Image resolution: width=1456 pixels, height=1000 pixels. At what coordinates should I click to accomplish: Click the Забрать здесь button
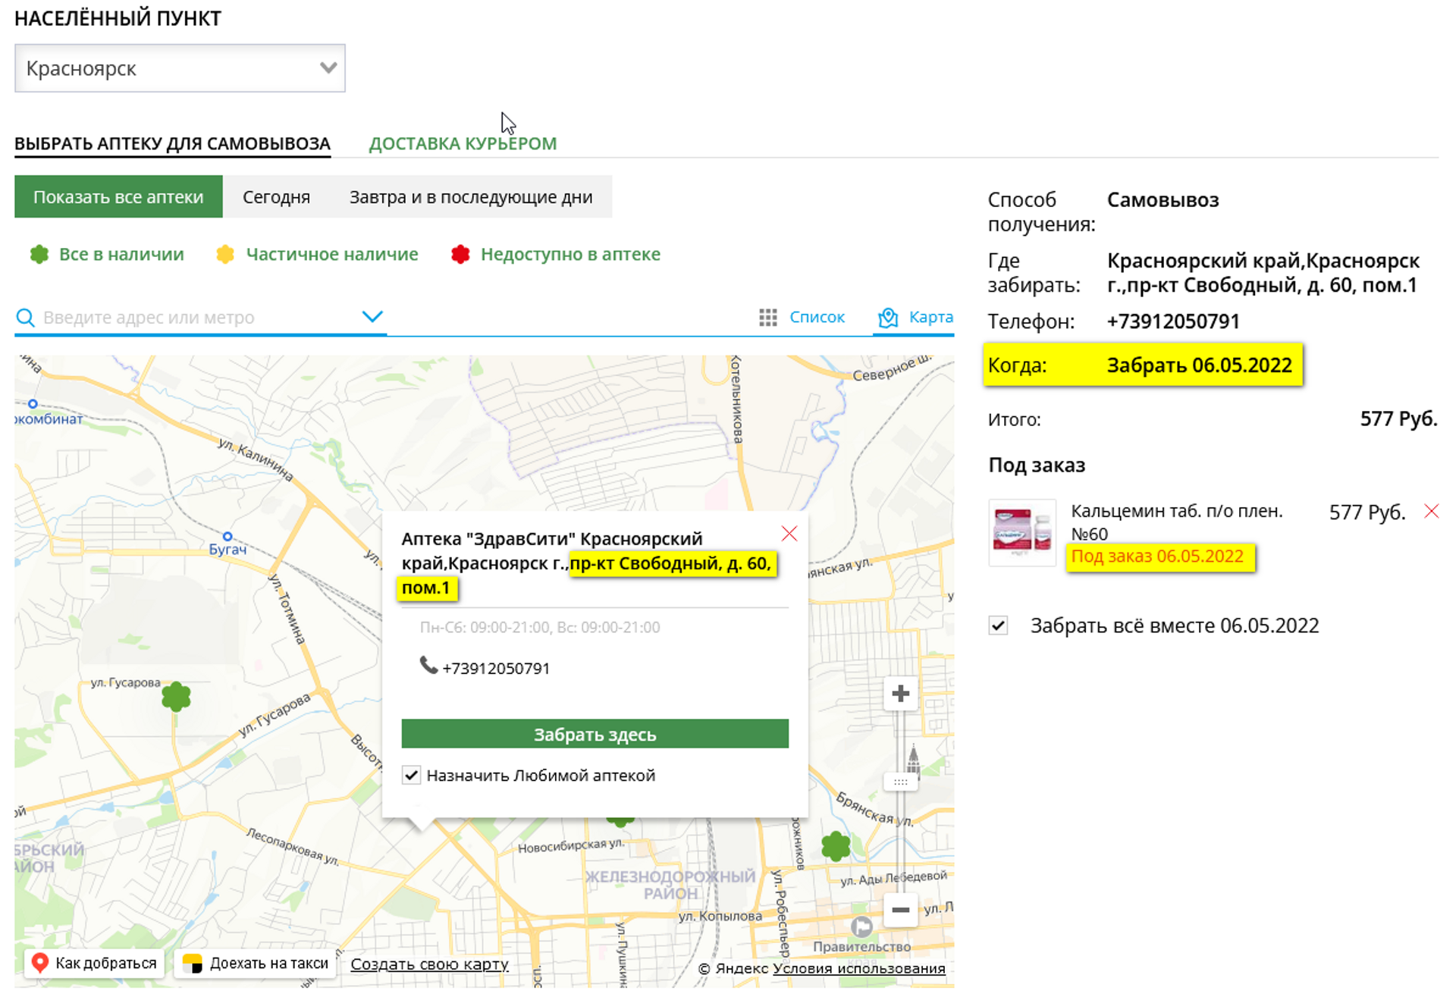[595, 734]
